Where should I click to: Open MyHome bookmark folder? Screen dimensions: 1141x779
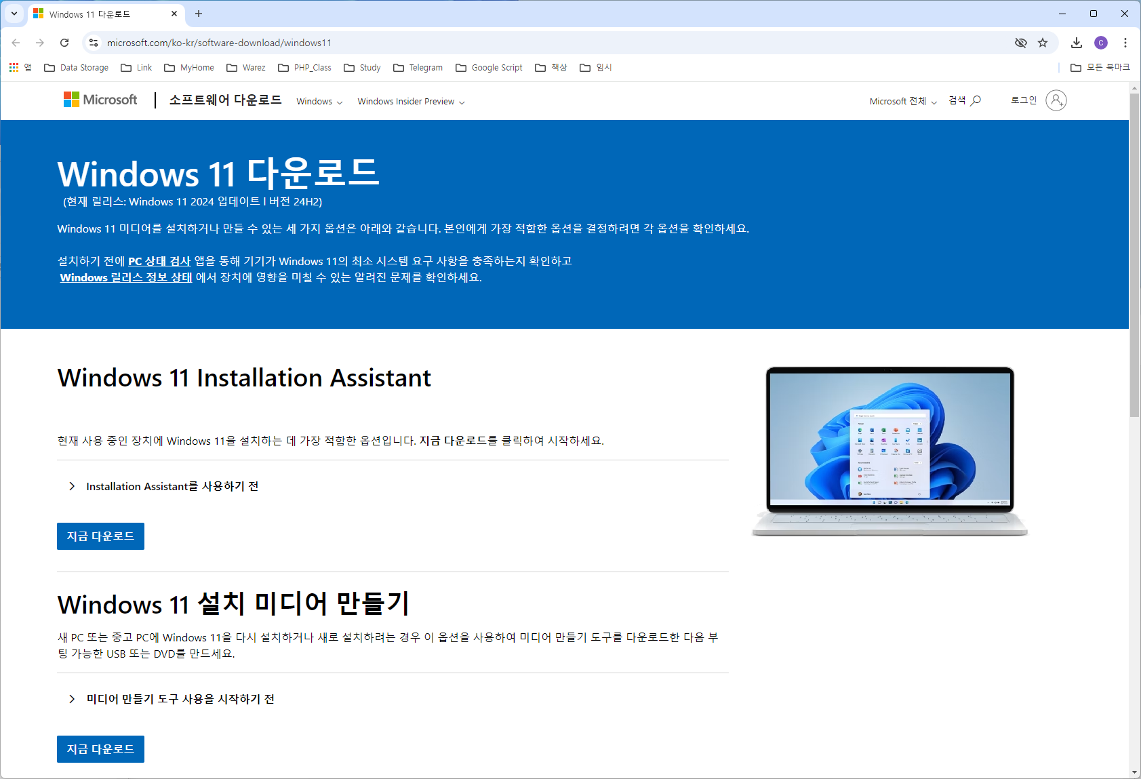tap(189, 67)
